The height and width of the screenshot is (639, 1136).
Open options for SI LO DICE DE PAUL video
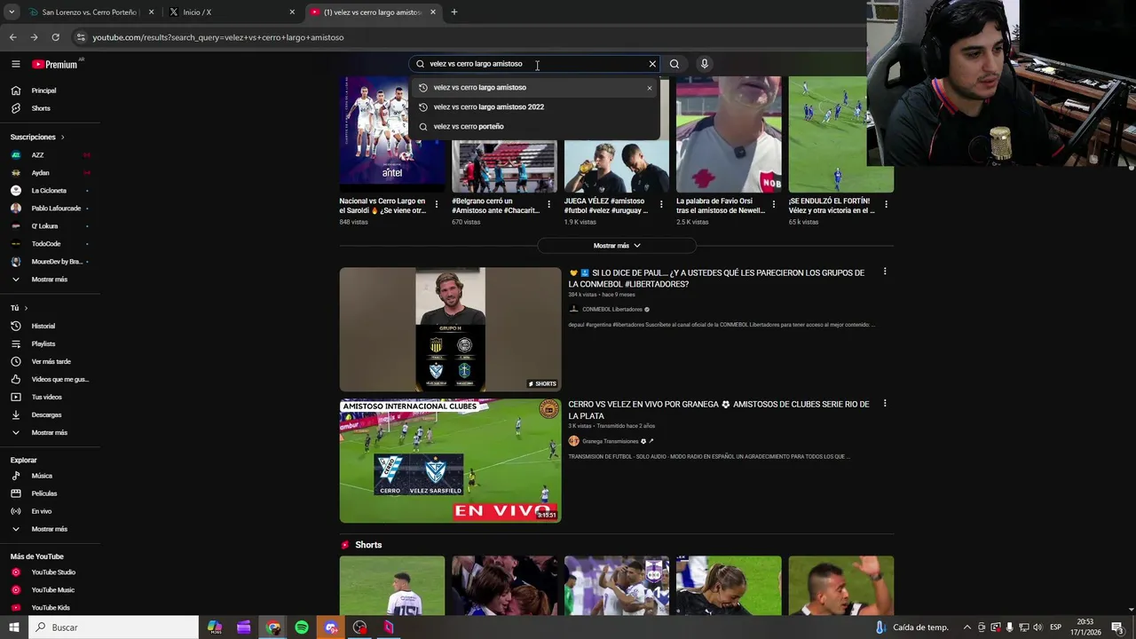pos(885,272)
